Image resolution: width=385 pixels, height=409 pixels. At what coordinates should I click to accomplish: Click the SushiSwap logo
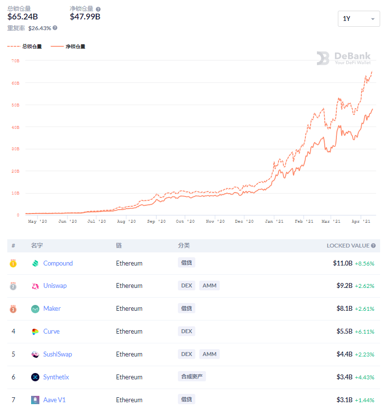tap(35, 354)
